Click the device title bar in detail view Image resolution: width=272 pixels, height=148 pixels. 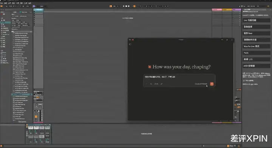[x=39, y=125]
